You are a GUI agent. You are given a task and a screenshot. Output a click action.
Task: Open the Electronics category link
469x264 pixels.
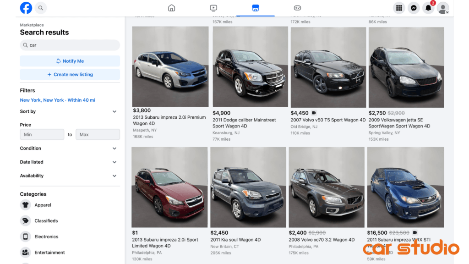(46, 237)
